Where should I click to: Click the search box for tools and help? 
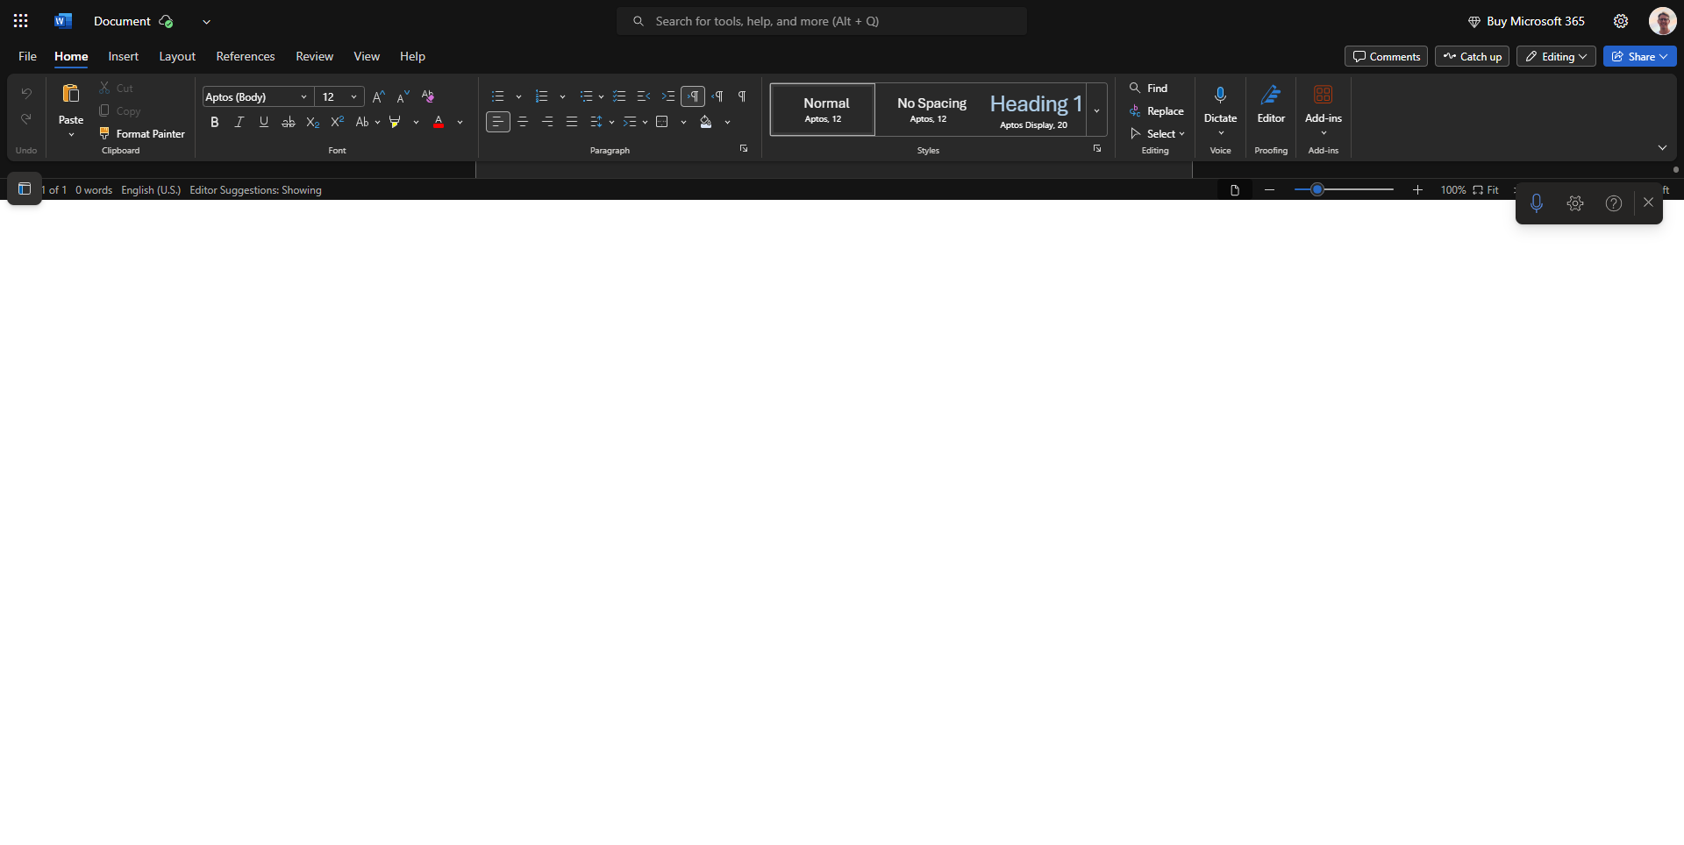point(821,21)
